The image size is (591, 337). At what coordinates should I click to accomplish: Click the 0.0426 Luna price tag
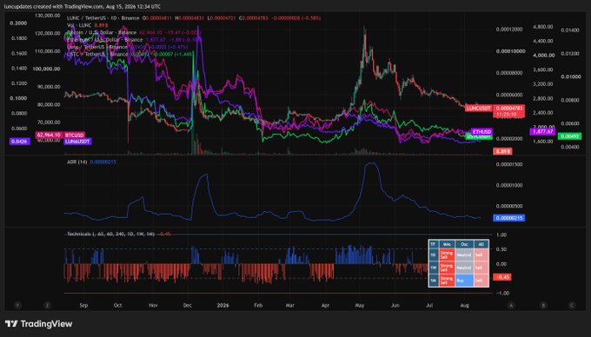click(19, 142)
